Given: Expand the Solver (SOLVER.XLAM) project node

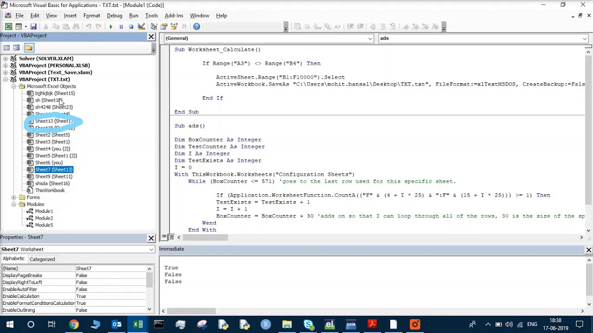Looking at the screenshot, I should pos(6,58).
